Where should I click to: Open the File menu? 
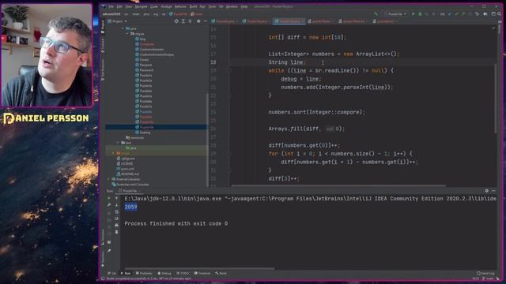(x=111, y=6)
